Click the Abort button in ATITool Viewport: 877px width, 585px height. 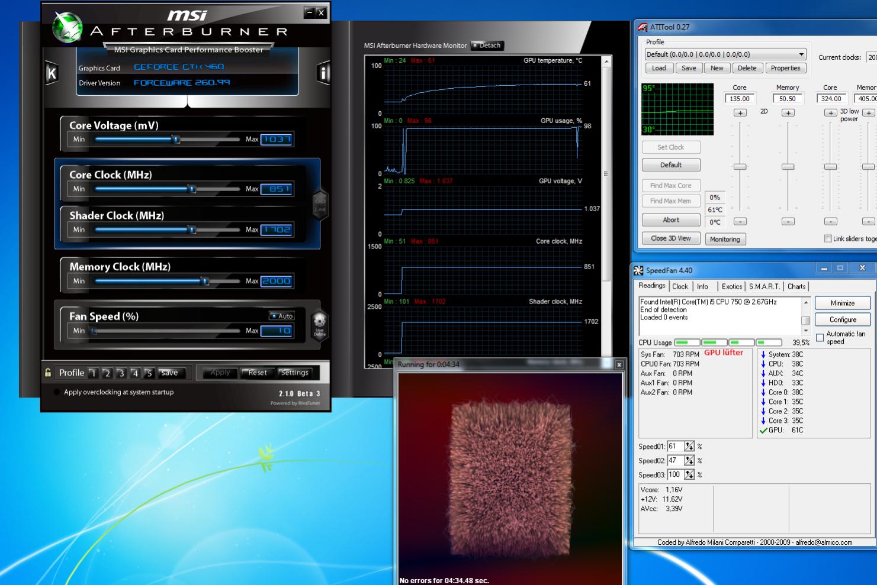click(671, 220)
